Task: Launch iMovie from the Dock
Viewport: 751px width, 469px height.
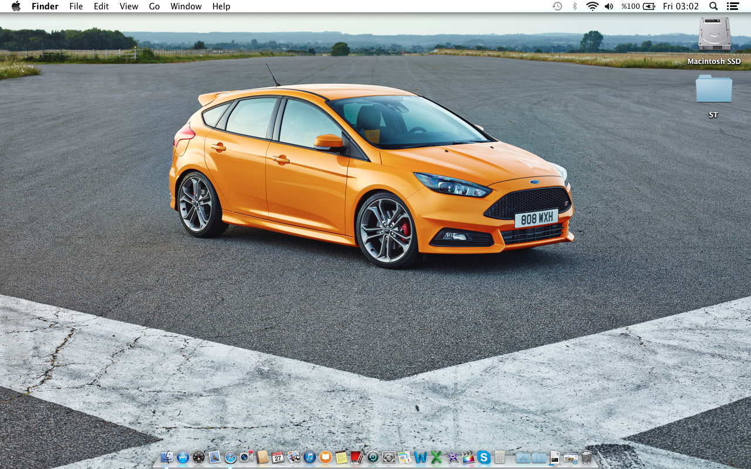Action: pyautogui.click(x=452, y=457)
